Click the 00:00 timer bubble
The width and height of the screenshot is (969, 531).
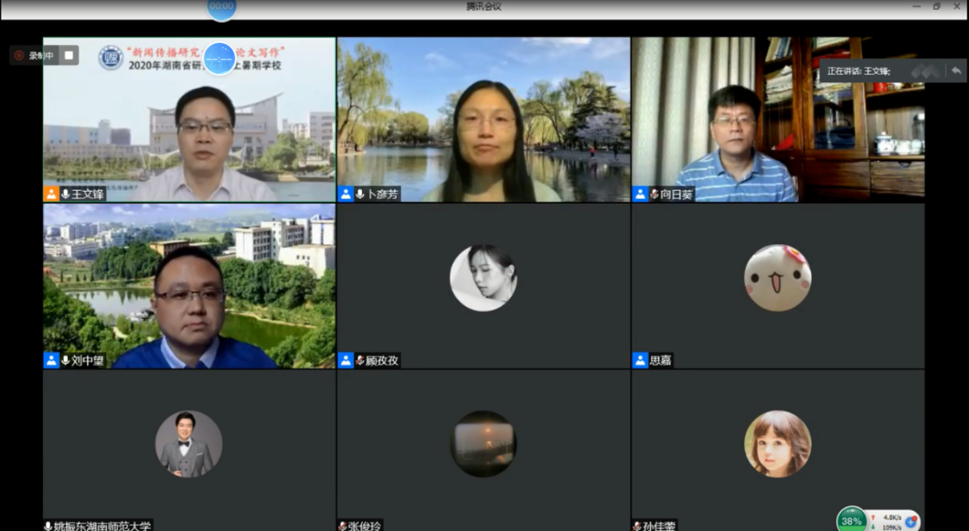click(x=221, y=7)
